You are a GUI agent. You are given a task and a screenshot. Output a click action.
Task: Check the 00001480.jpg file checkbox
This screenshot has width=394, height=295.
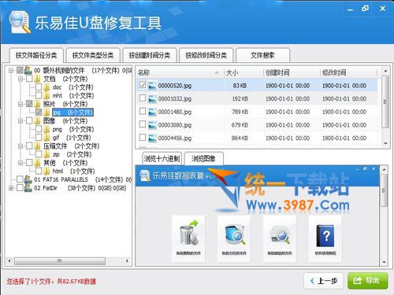[x=143, y=111]
